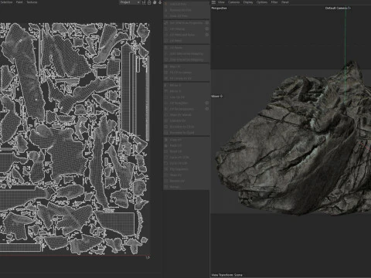Apply Mirror V to the UVs

(x=186, y=91)
